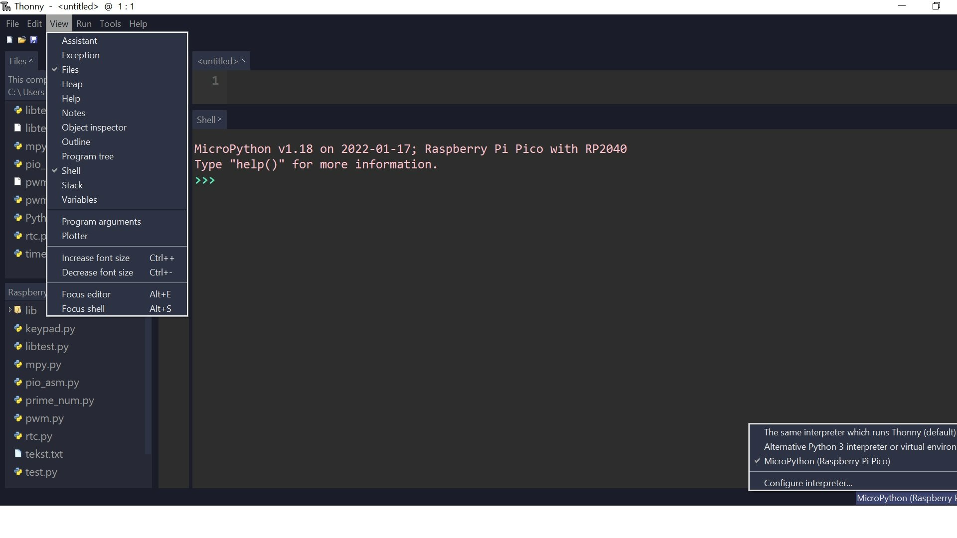Select time file in local file list
The width and height of the screenshot is (957, 538).
coord(30,254)
